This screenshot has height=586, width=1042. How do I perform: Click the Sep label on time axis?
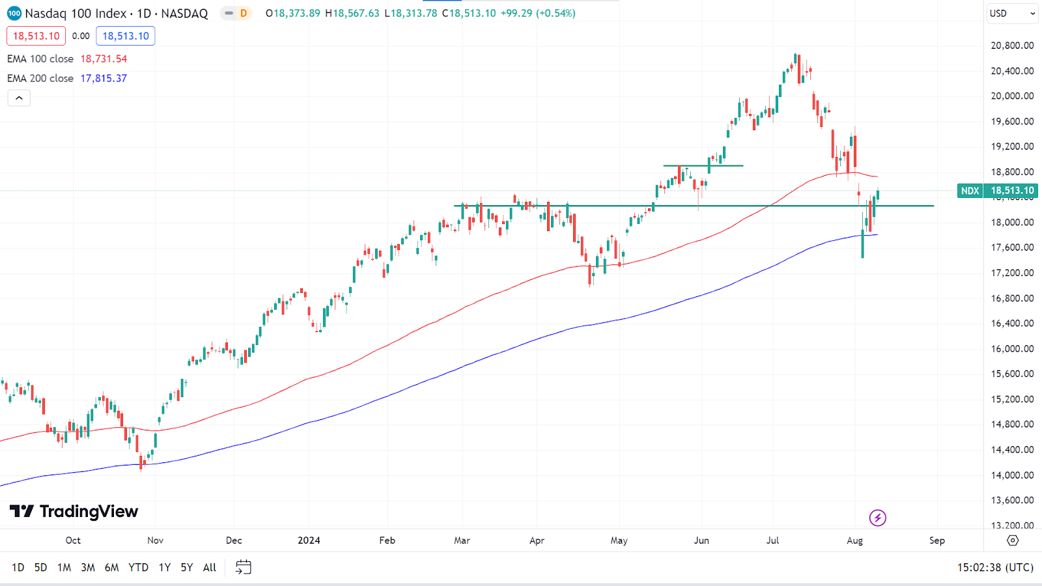936,540
